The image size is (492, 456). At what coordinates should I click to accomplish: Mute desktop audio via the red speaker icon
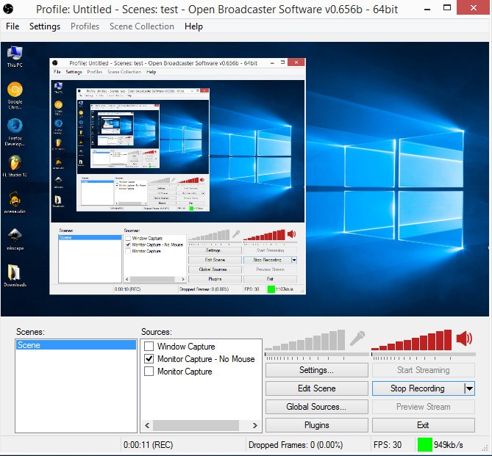[464, 339]
